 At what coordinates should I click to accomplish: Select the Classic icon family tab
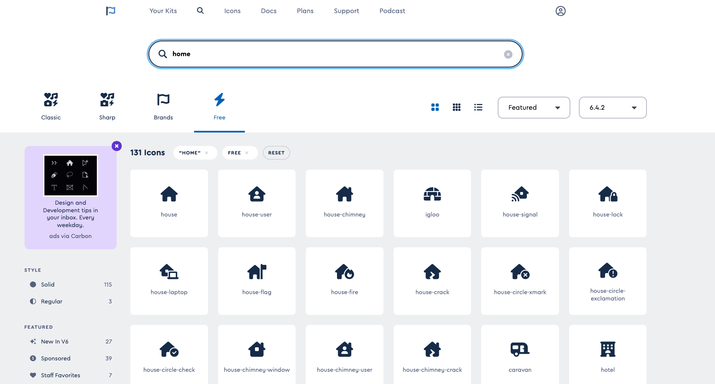click(x=51, y=107)
